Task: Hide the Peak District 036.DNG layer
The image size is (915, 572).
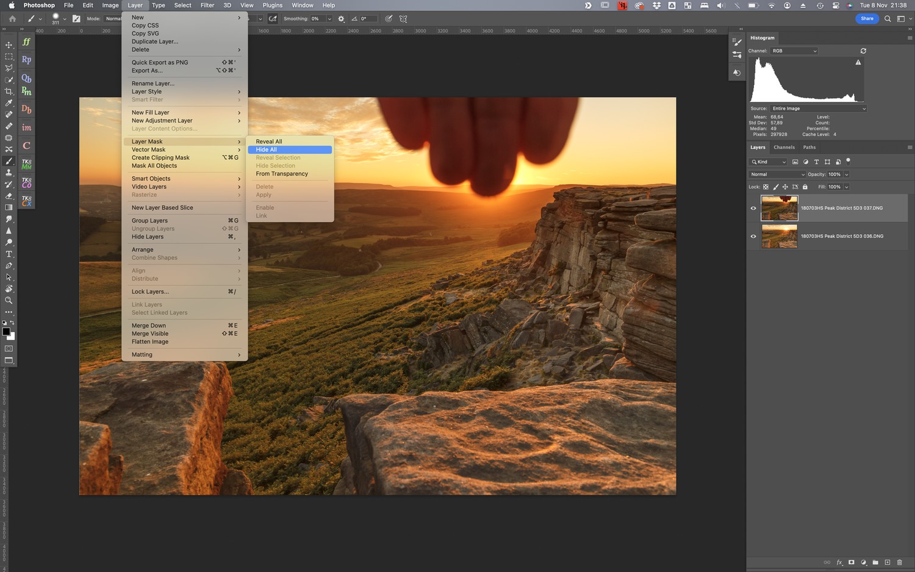Action: [x=753, y=237]
